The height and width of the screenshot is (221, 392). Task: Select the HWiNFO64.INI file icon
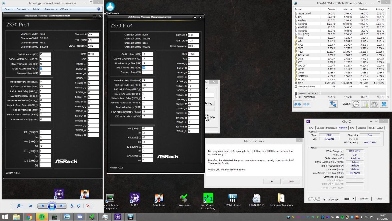[257, 200]
